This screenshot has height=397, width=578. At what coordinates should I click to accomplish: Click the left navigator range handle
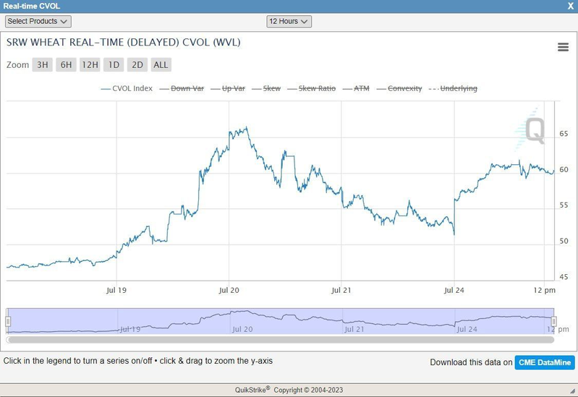(8, 321)
